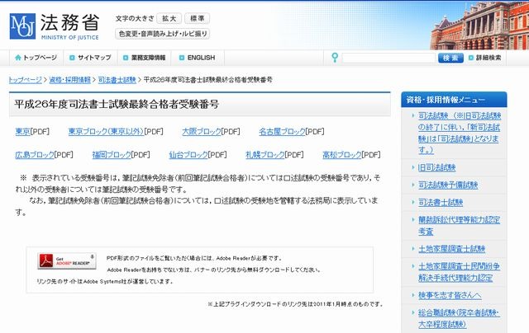Viewport: 529px width, 333px height.
Task: Open 旧司法試験 in sidebar menu
Action: tap(437, 167)
